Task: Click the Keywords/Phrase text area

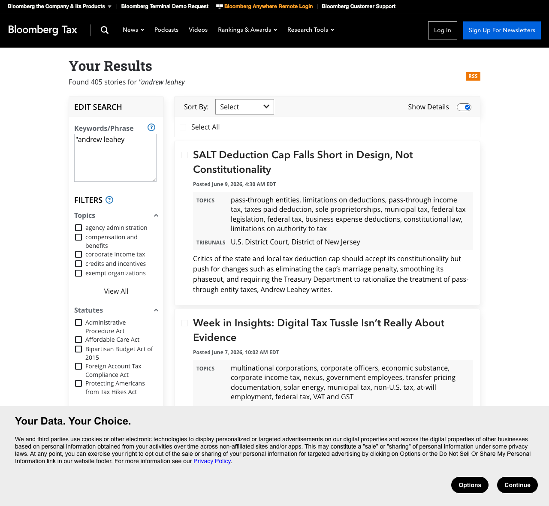Action: [x=115, y=158]
